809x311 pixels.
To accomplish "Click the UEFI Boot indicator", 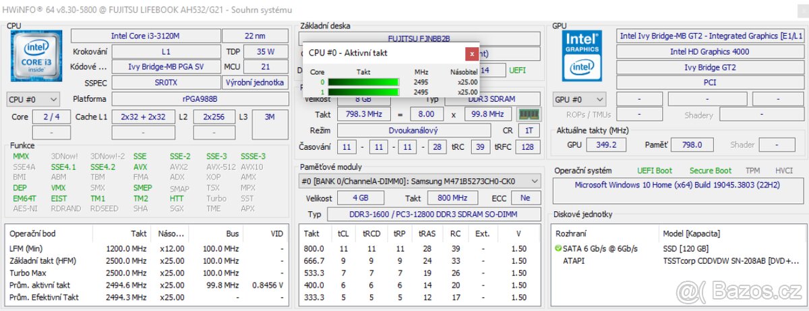I will click(655, 171).
